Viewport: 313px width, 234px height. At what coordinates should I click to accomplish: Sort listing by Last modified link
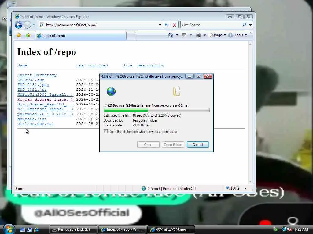coord(92,65)
